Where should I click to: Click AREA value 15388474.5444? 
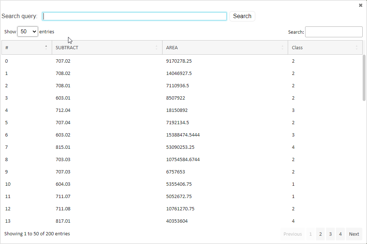click(x=183, y=135)
